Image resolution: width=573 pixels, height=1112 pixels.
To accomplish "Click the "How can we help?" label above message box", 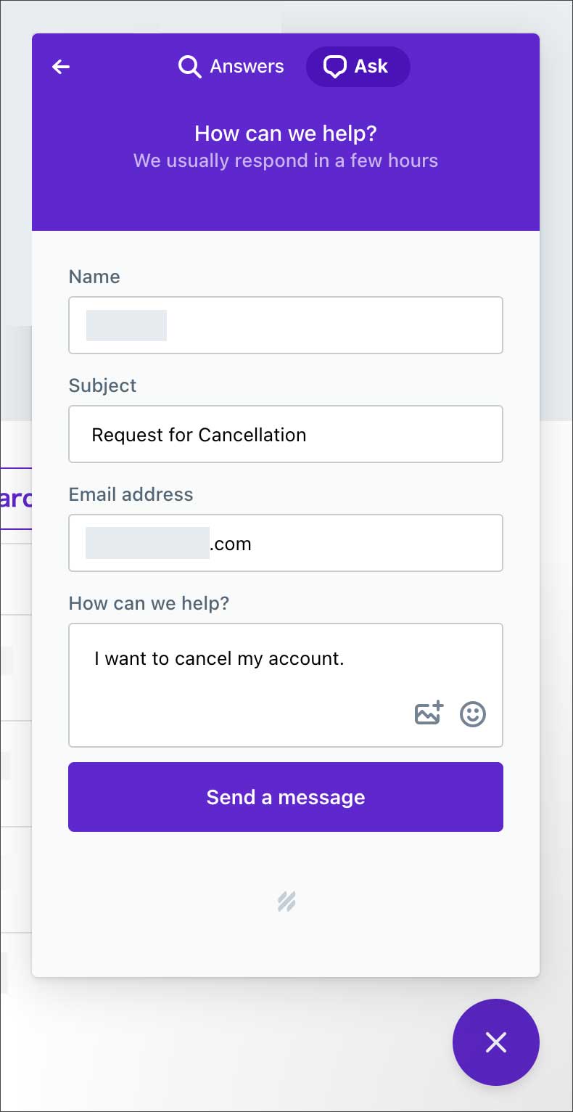I will (149, 603).
